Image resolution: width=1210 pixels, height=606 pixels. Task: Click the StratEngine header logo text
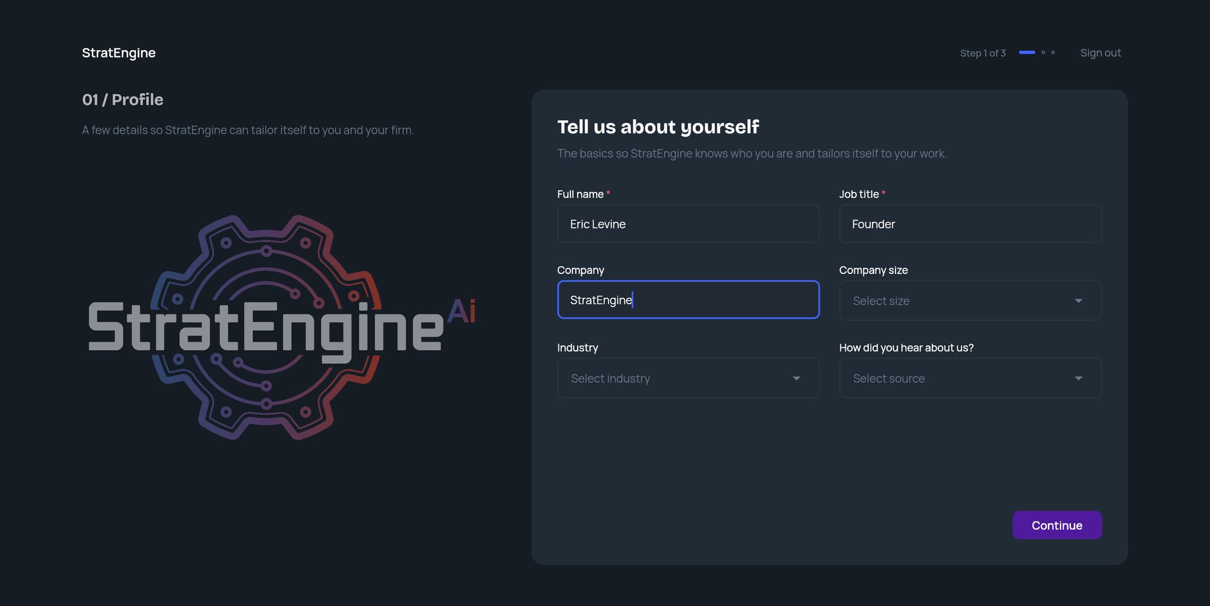tap(119, 53)
